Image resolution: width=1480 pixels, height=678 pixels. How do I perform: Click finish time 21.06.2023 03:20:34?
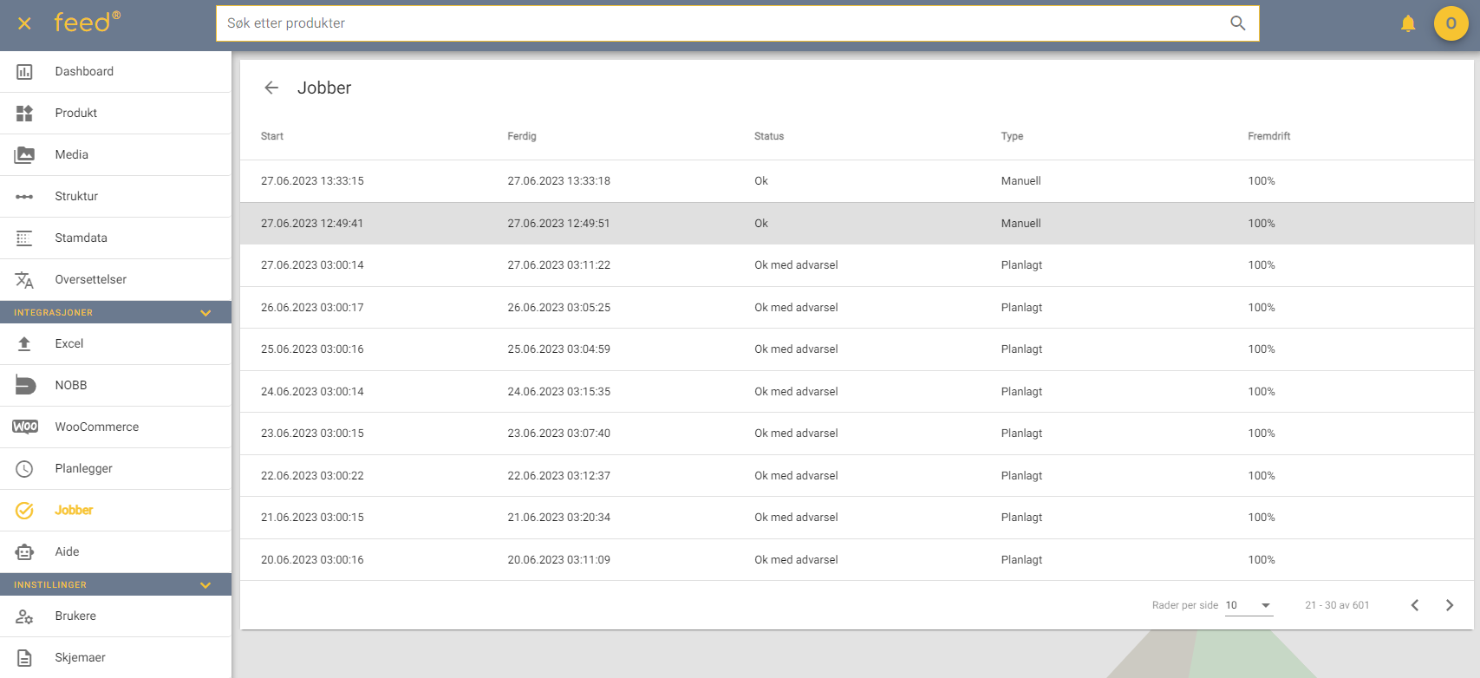[559, 518]
